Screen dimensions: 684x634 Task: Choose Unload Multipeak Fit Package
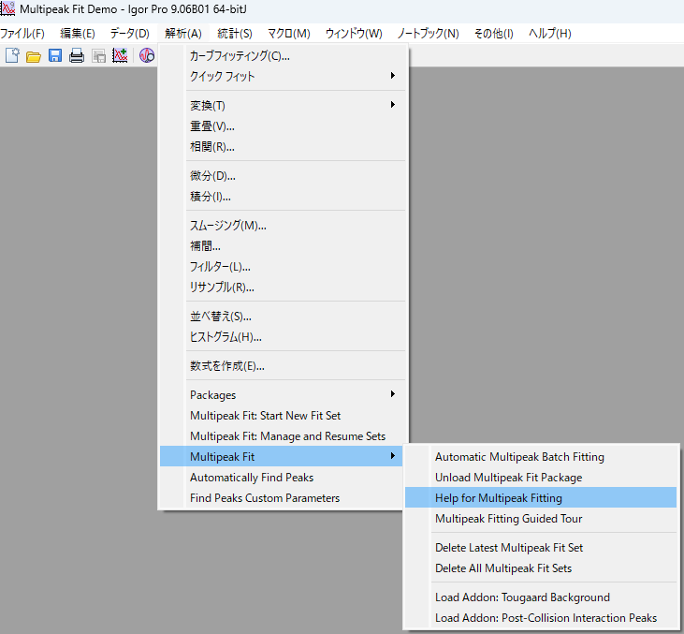click(x=541, y=478)
